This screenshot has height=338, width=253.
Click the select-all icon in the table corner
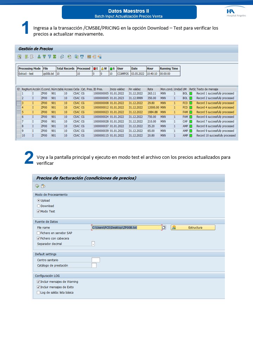pos(19,89)
